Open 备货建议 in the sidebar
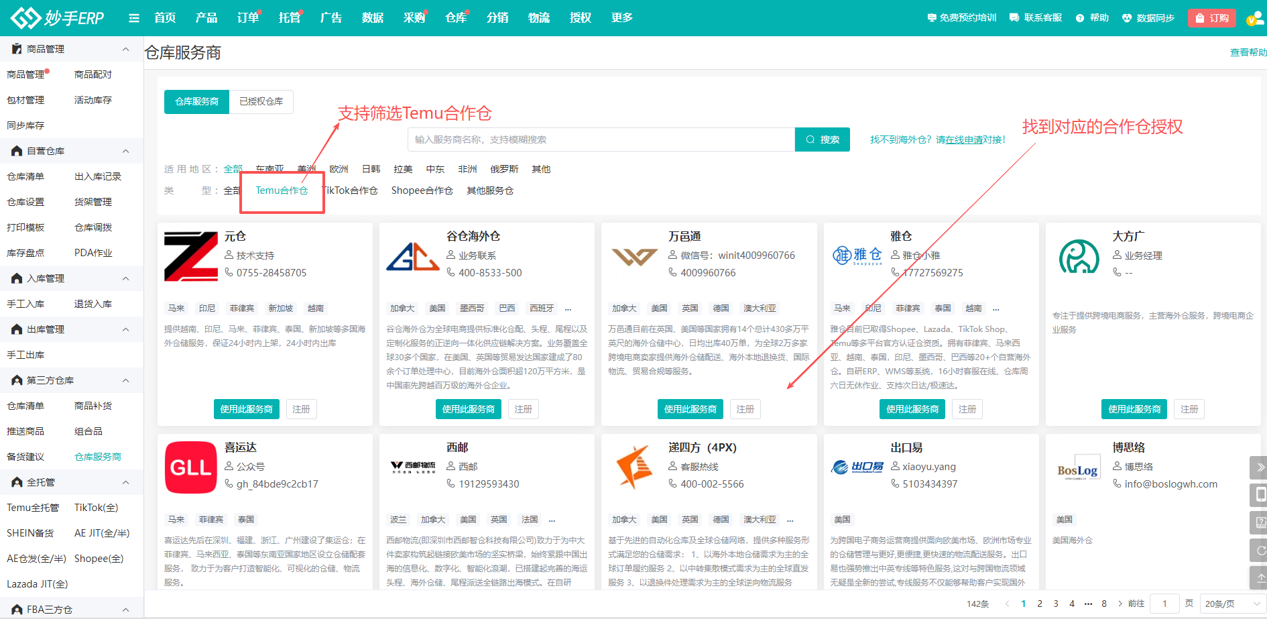 (25, 457)
